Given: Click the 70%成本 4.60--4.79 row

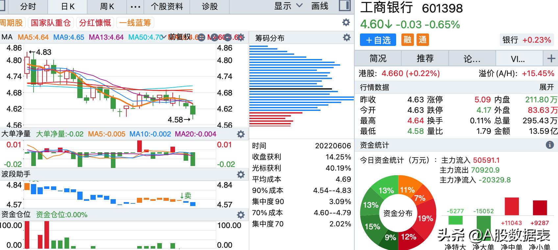Looking at the screenshot, I should [301, 213].
